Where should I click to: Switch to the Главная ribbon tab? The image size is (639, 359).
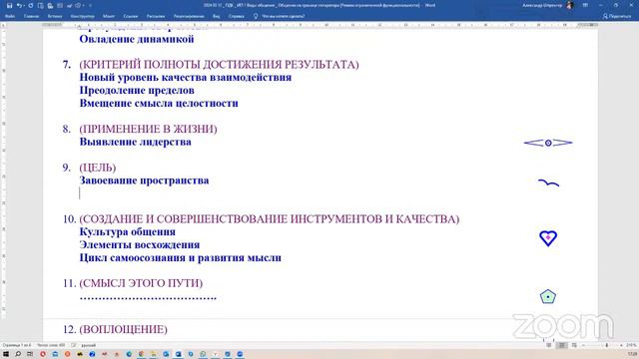31,16
